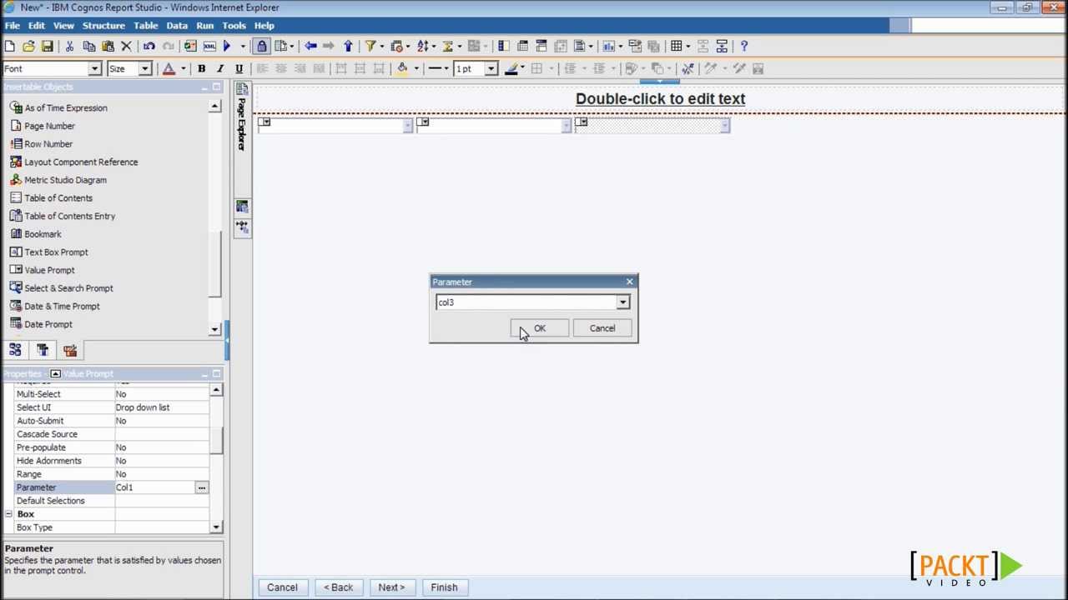Click Select Ancestor icon in Properties header
Image resolution: width=1068 pixels, height=600 pixels.
tap(55, 374)
